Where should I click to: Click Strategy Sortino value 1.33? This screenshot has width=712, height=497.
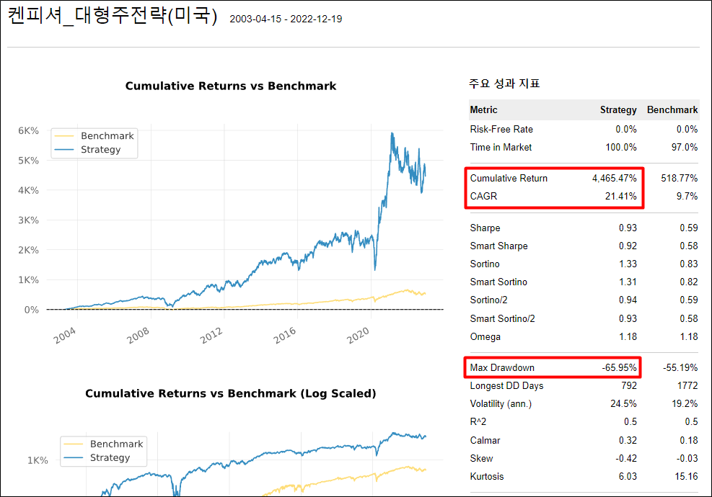[628, 264]
